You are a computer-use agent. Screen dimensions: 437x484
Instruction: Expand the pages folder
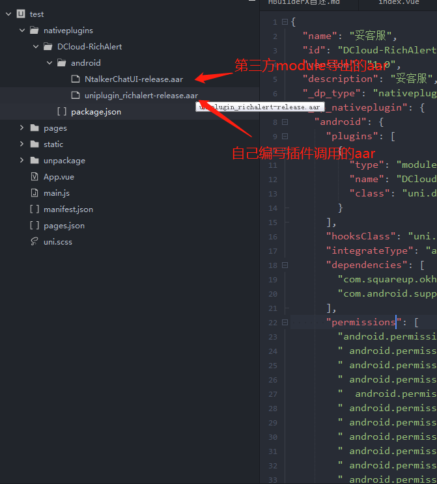(22, 128)
